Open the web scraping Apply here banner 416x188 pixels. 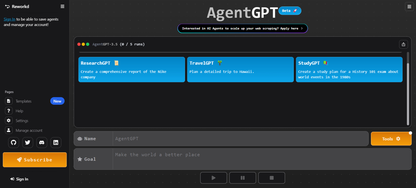pos(243,28)
